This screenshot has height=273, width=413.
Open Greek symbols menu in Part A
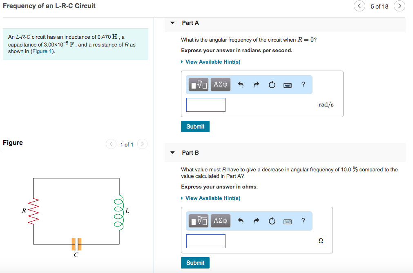pos(220,84)
